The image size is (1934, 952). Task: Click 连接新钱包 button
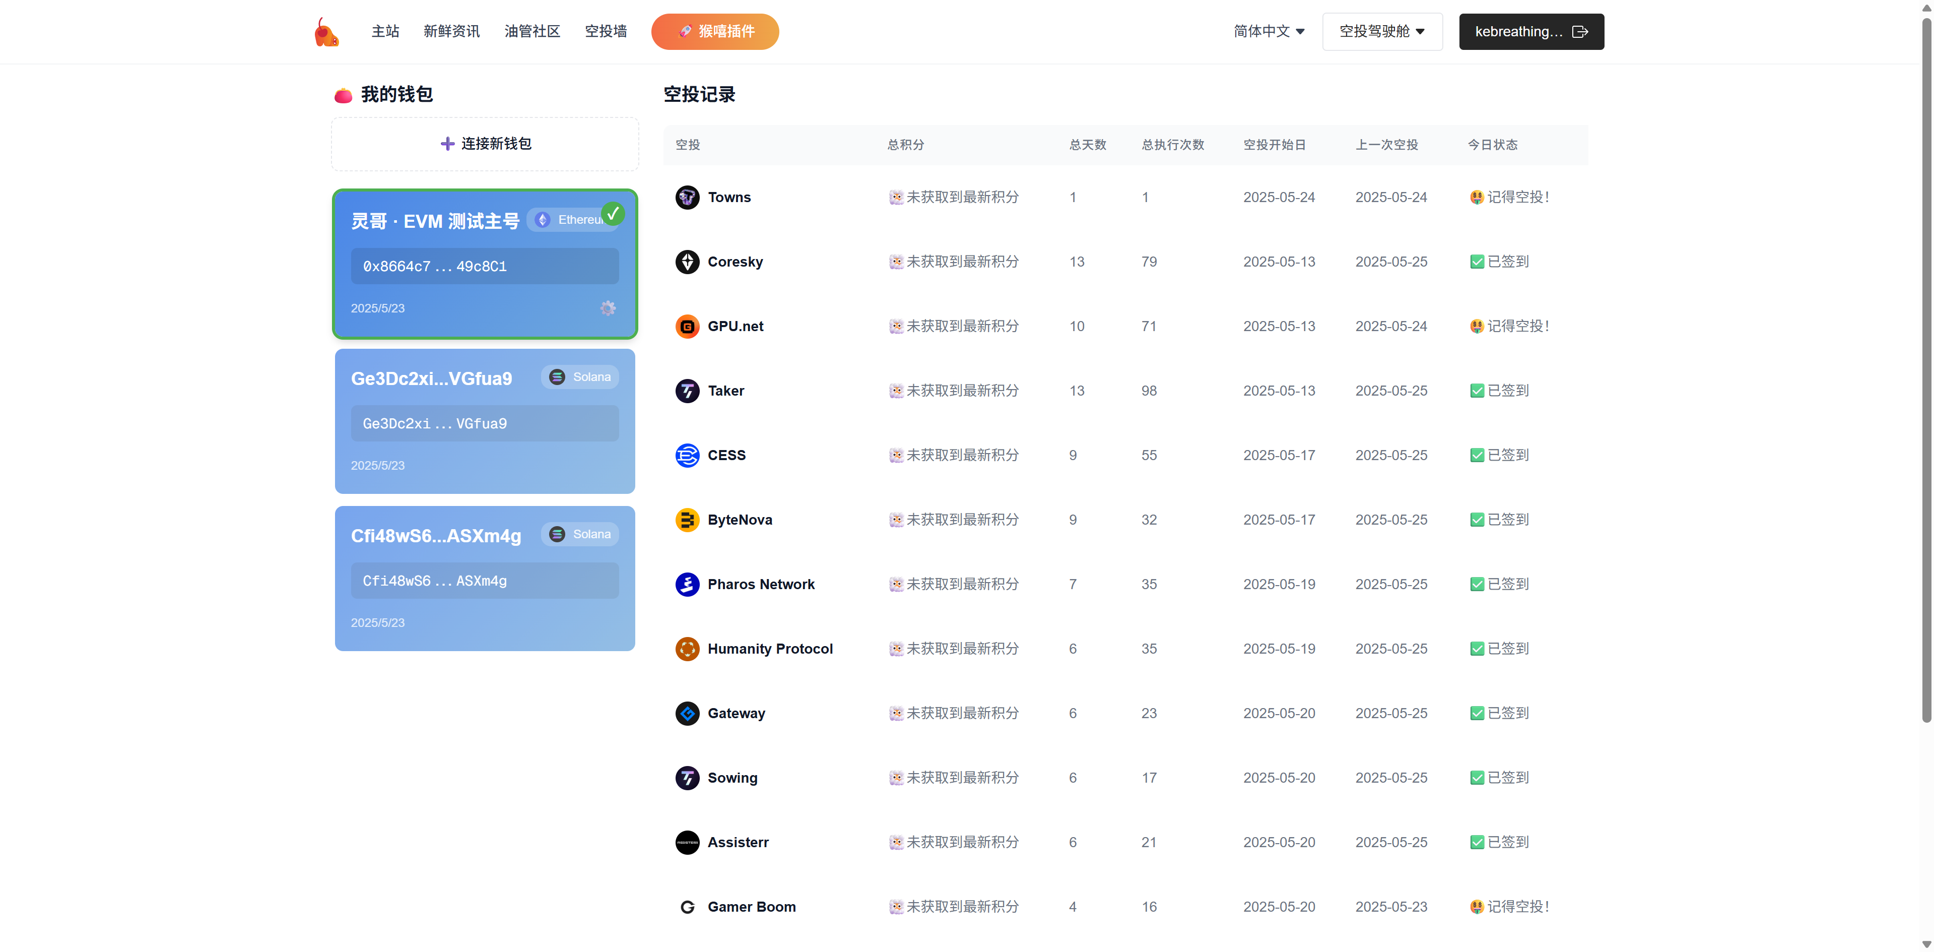click(485, 144)
